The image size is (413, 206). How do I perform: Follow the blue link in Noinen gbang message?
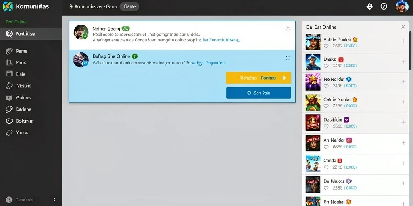(221, 41)
